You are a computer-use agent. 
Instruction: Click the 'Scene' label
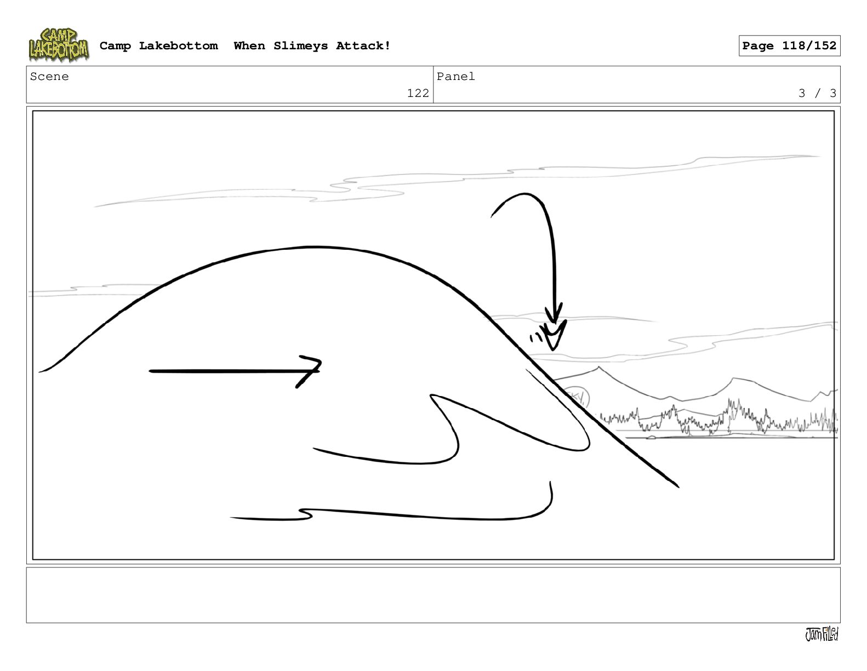point(49,77)
